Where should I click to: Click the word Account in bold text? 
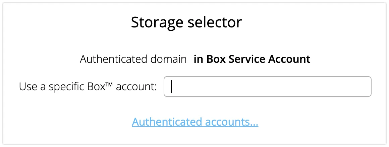[290, 59]
